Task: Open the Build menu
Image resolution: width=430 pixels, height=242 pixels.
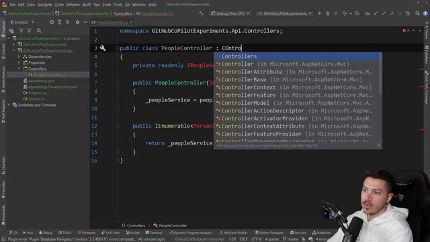Action: click(87, 5)
